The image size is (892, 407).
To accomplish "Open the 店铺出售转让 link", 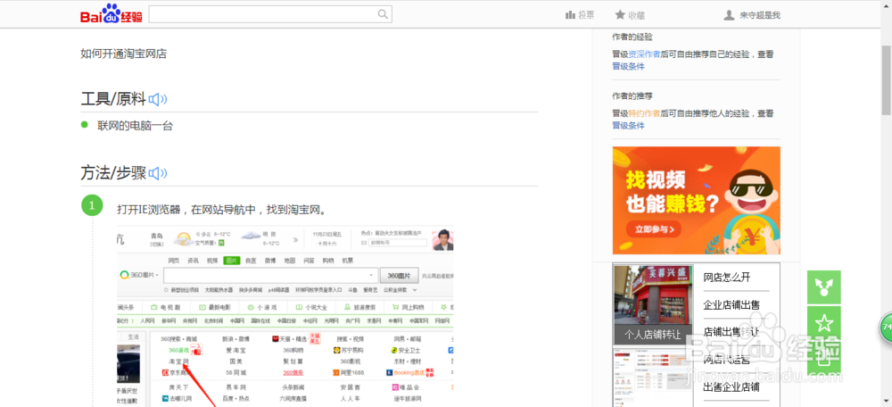I will [x=731, y=331].
